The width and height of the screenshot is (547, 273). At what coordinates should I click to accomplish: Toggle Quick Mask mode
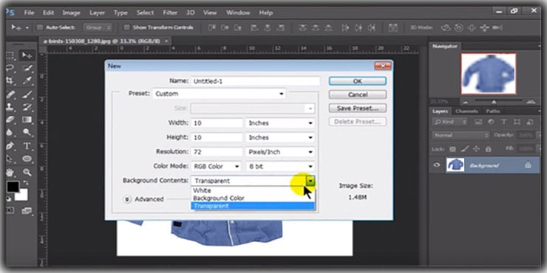(10, 210)
